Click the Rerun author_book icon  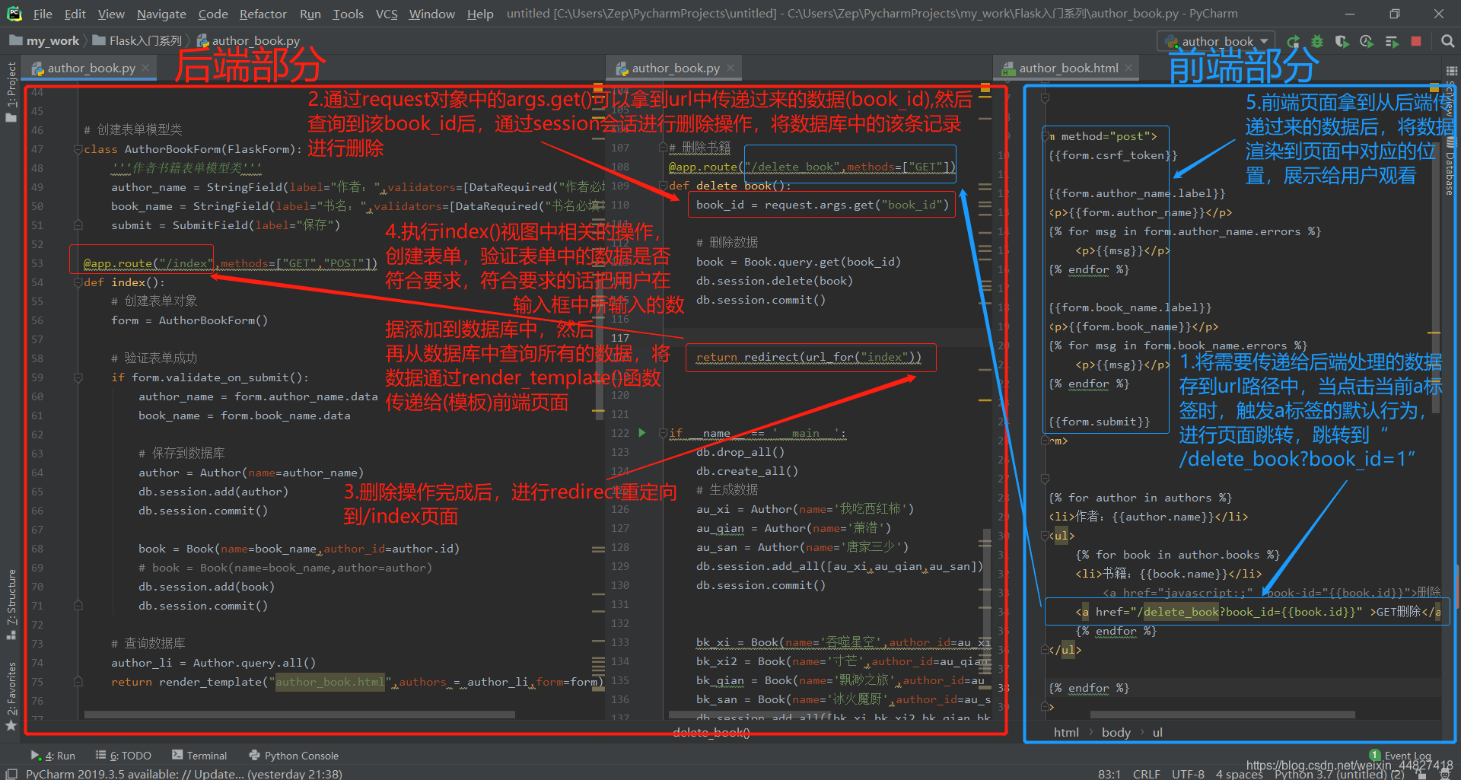click(1293, 41)
